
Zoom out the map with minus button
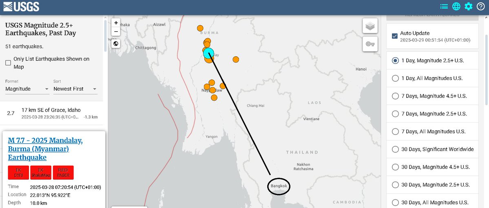[x=116, y=31]
